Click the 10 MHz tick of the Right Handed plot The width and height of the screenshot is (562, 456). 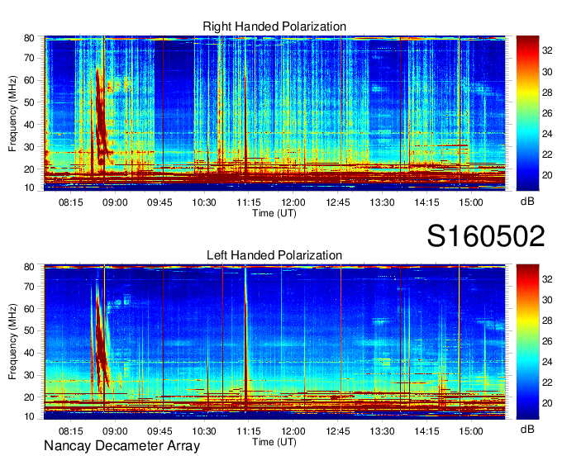29,188
